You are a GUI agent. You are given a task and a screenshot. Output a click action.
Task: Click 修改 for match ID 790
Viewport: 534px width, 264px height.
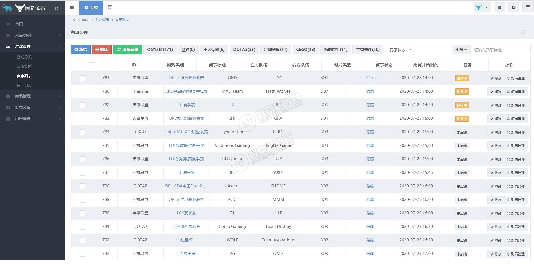496,186
